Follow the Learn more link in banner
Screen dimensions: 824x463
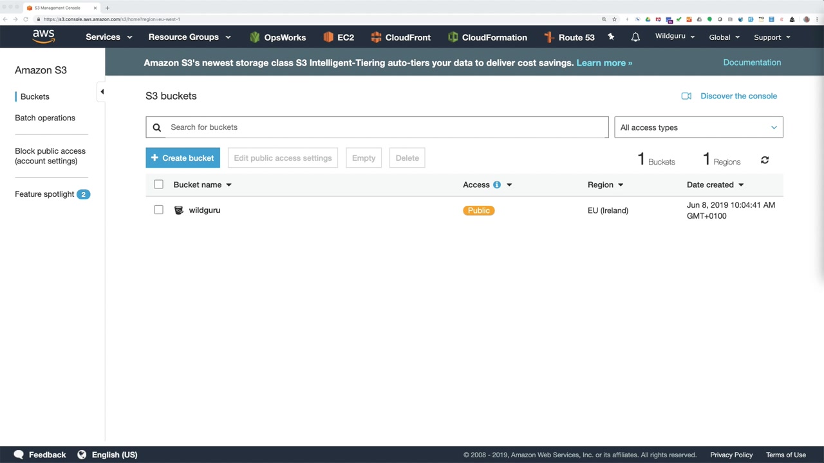(x=604, y=63)
